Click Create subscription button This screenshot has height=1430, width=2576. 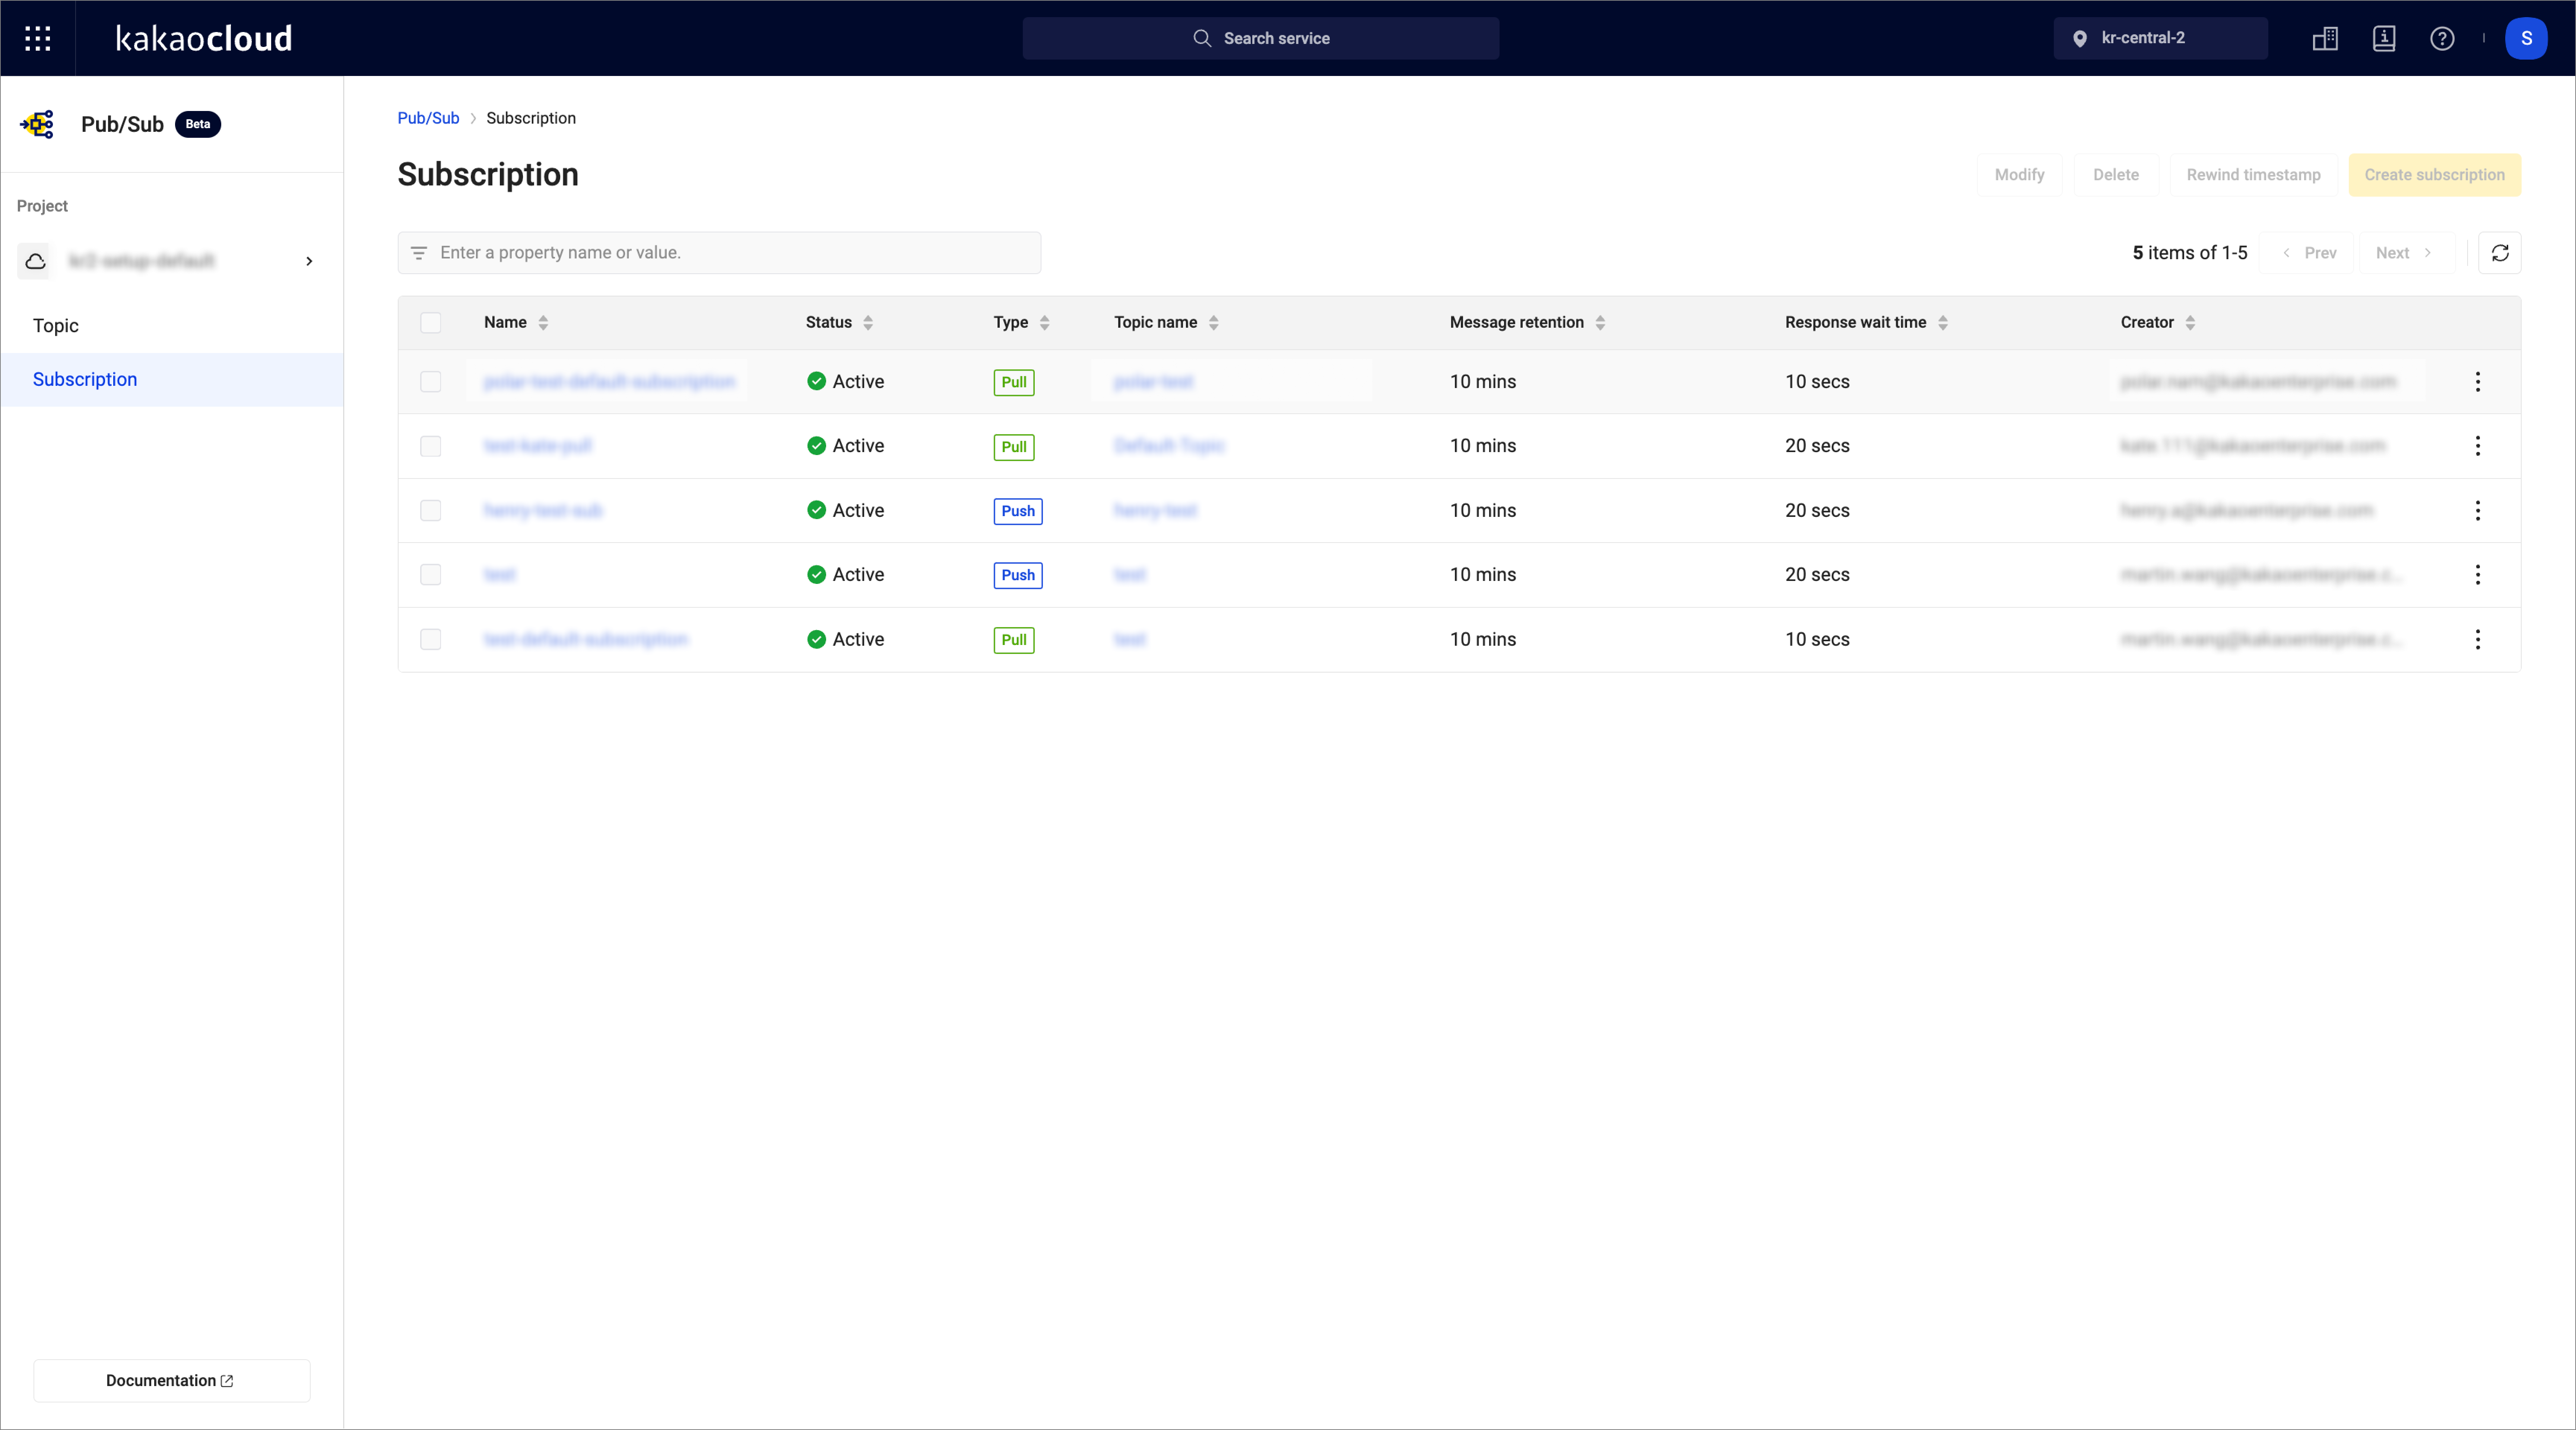tap(2434, 175)
